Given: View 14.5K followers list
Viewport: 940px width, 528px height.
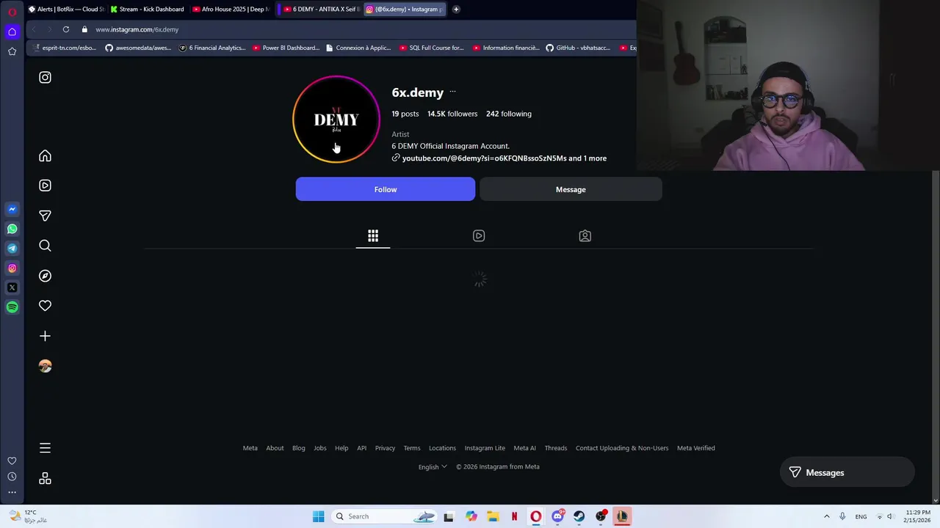Looking at the screenshot, I should click(452, 114).
